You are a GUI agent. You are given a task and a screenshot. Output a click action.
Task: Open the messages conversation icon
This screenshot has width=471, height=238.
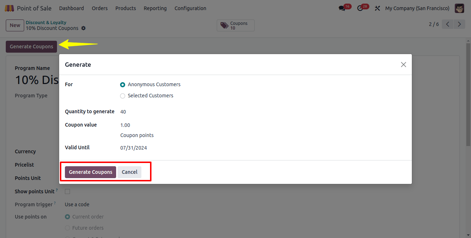tap(342, 8)
